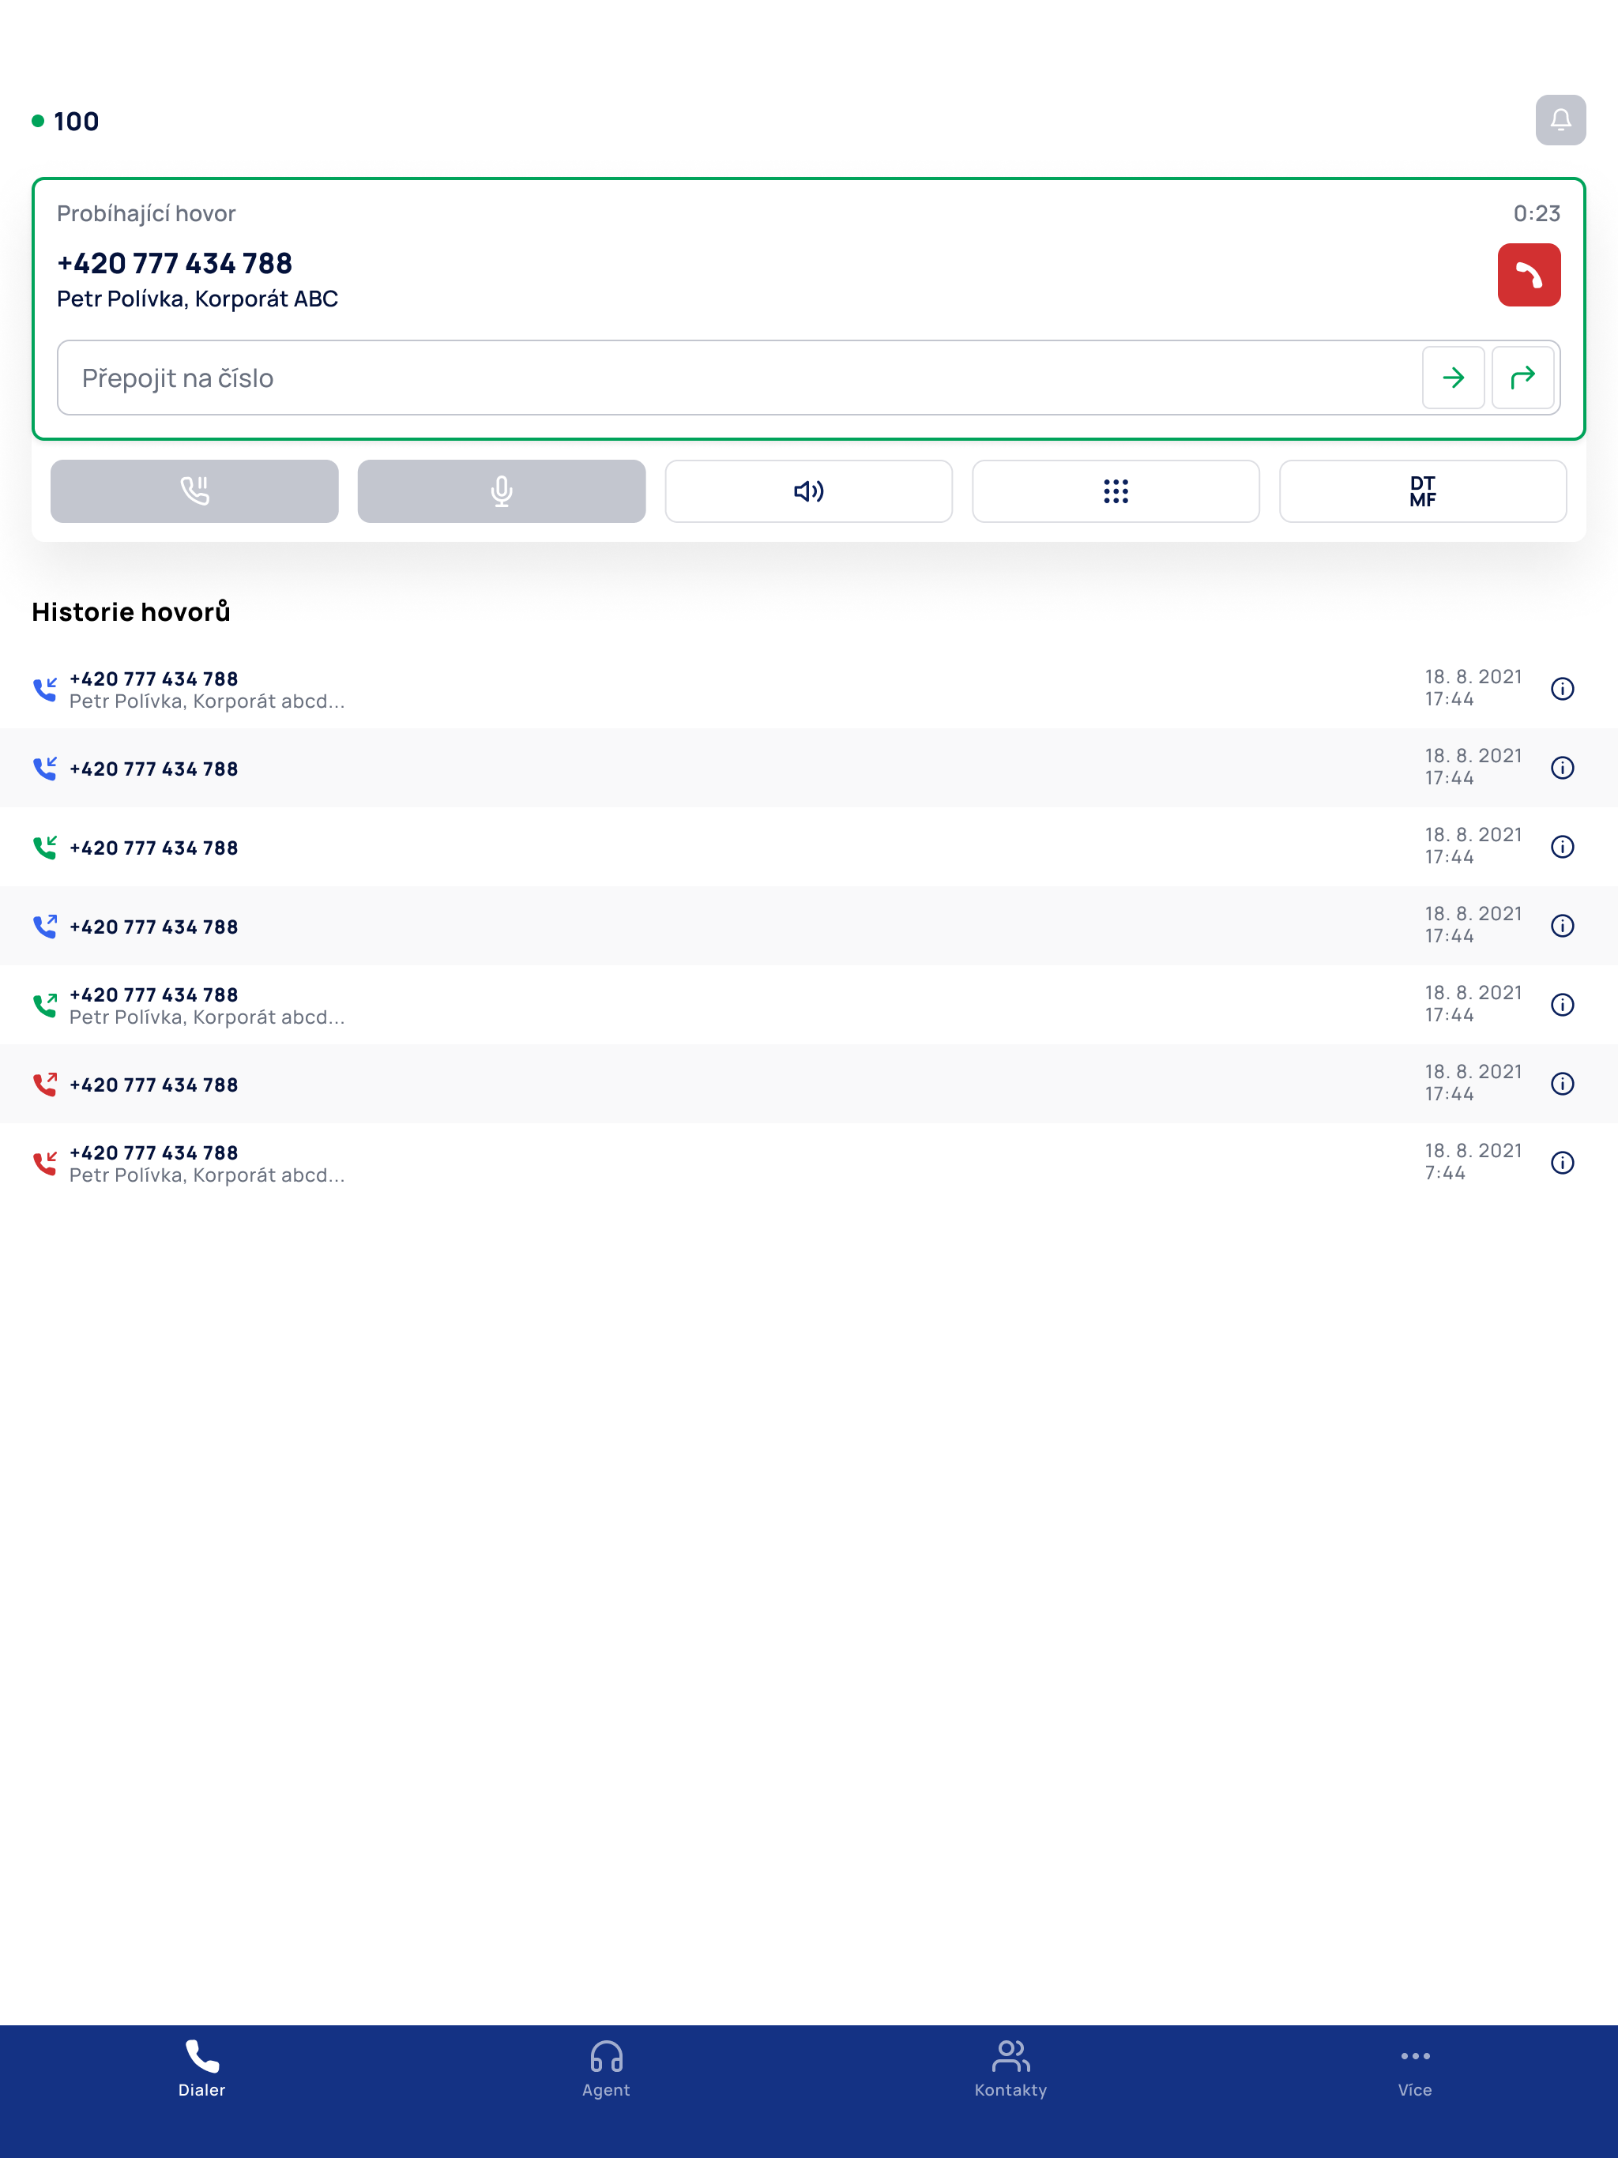Click 'Historie hovorů' heading
Viewport: 1618px width, 2158px height.
(x=131, y=611)
